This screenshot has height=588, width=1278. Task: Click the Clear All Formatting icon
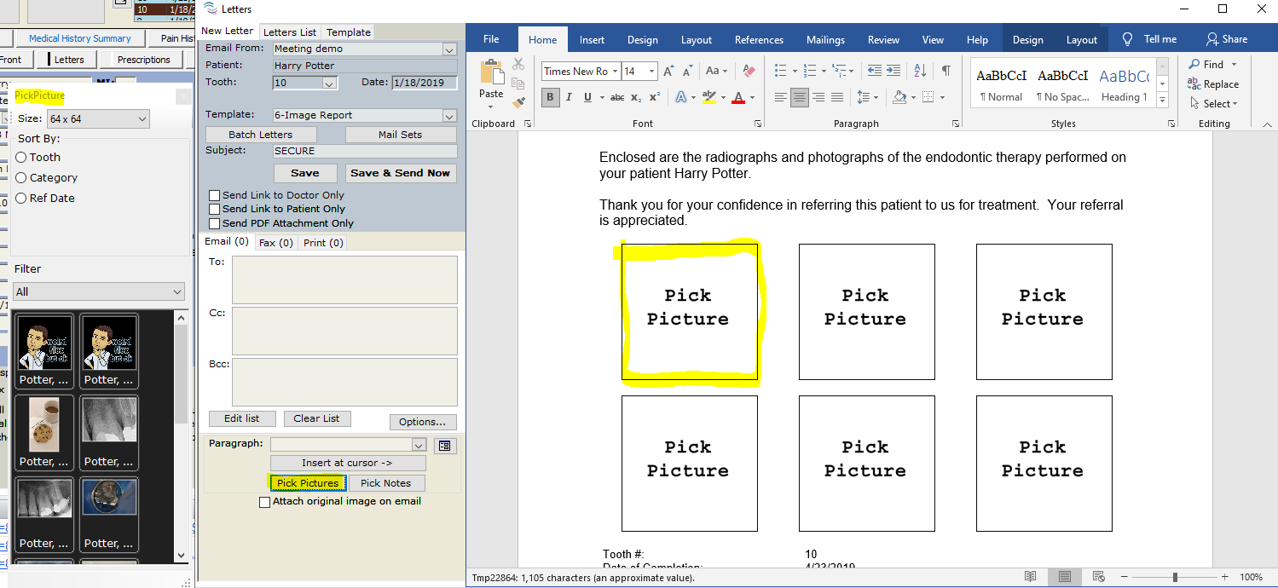pos(749,72)
